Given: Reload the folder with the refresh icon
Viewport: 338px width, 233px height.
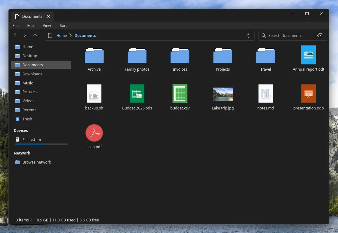Looking at the screenshot, I should coord(248,35).
